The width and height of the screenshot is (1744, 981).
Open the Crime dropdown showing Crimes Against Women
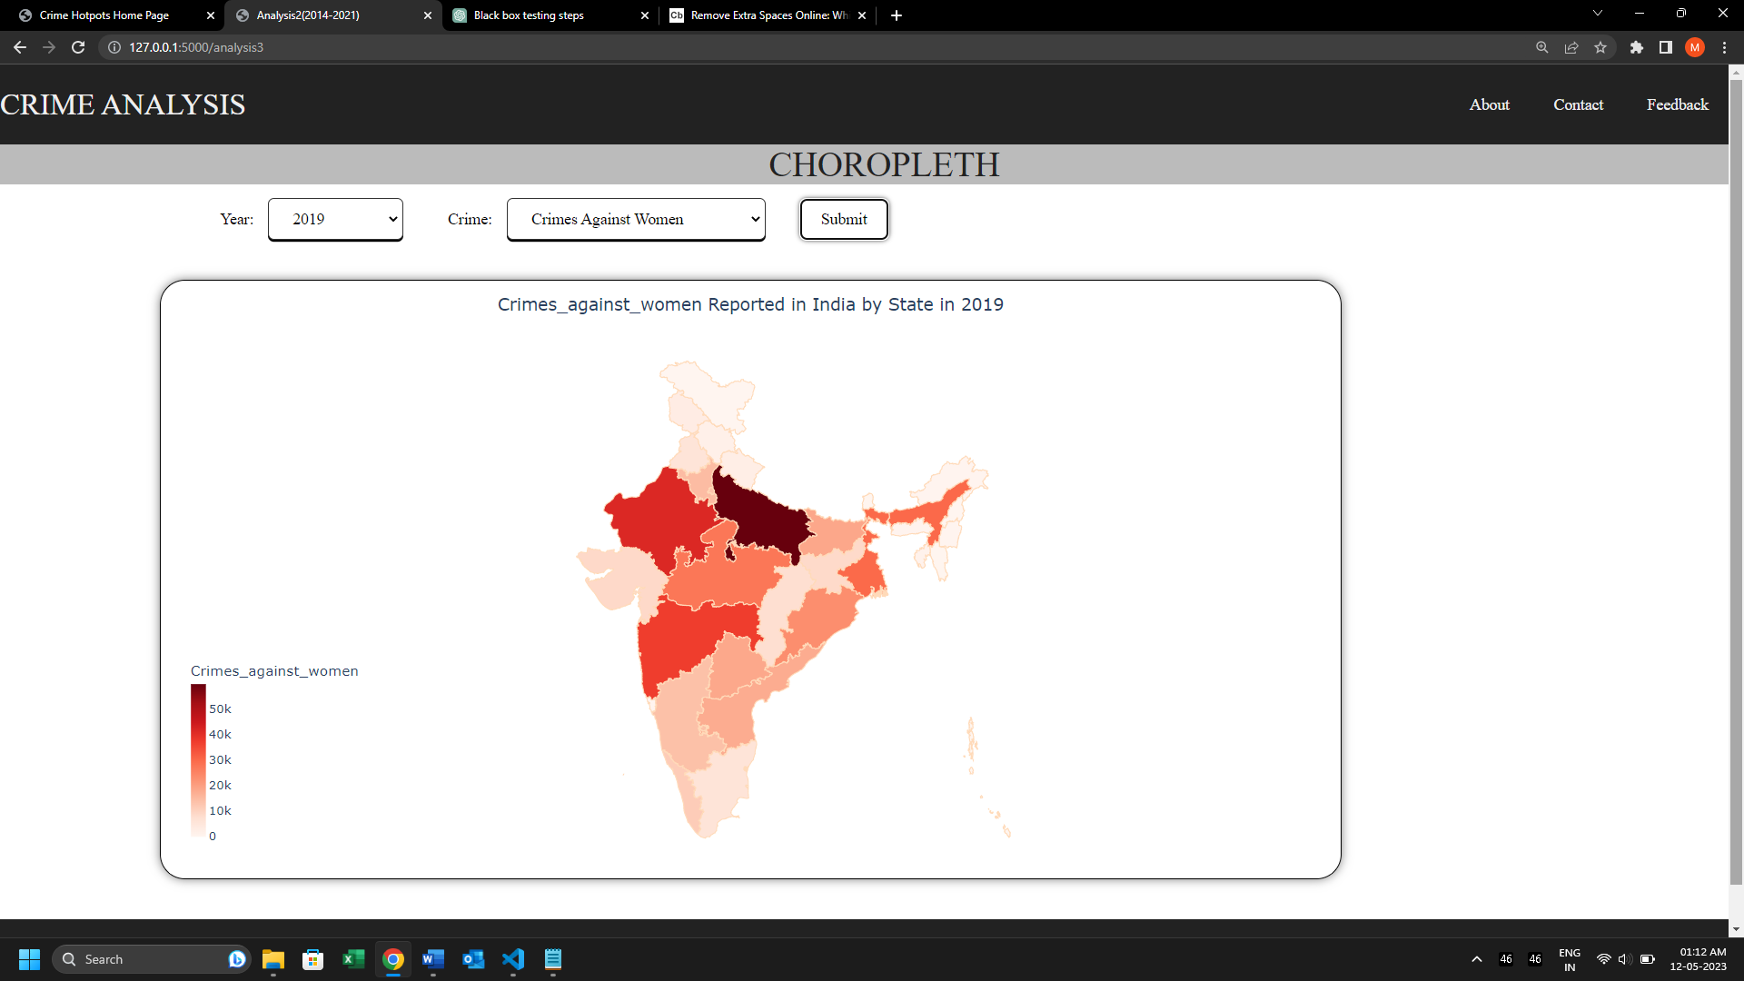coord(636,219)
